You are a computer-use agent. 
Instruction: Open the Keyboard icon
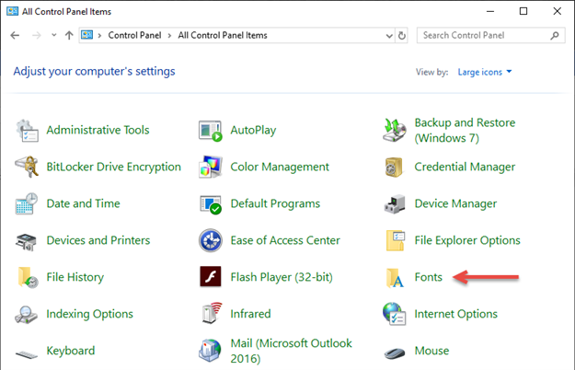tap(27, 354)
